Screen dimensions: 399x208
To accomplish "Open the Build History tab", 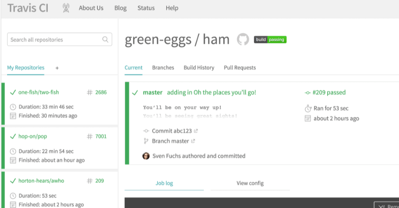I will (x=199, y=68).
